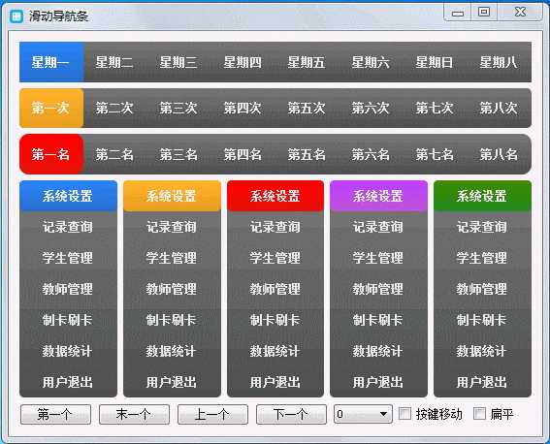Select green 系统设置 in fifth column
The height and width of the screenshot is (444, 550).
point(483,196)
